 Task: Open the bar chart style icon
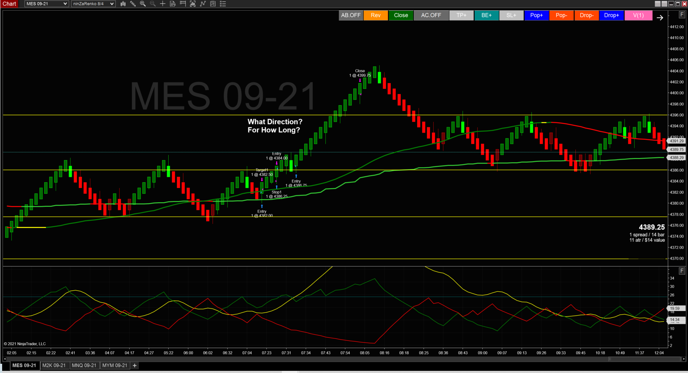click(123, 4)
